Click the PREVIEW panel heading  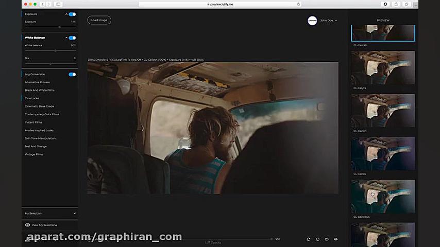383,21
